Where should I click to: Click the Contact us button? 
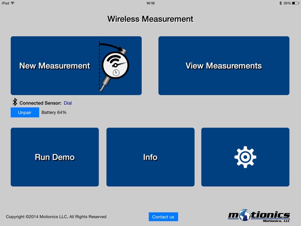tap(163, 217)
